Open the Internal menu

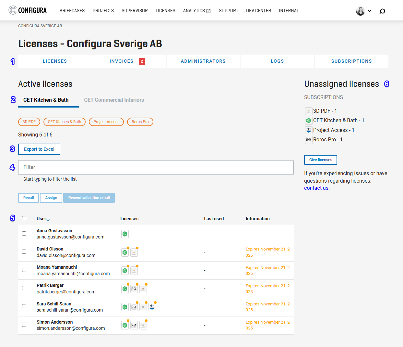289,11
